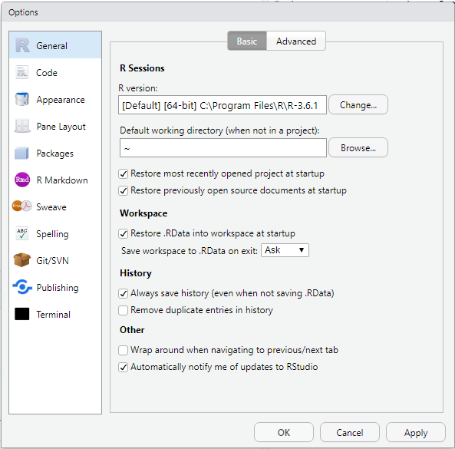The height and width of the screenshot is (449, 455).
Task: Click the Apply button
Action: click(x=416, y=432)
